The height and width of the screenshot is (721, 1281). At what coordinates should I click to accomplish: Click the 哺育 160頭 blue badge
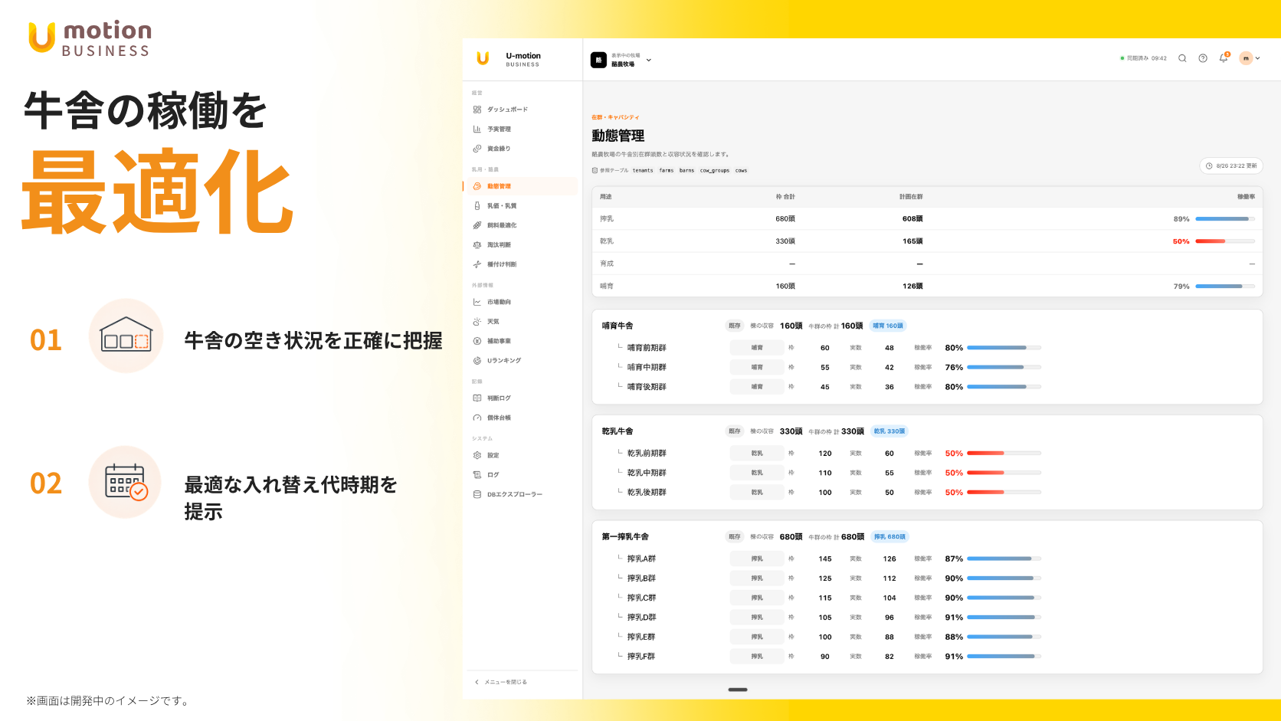[888, 326]
